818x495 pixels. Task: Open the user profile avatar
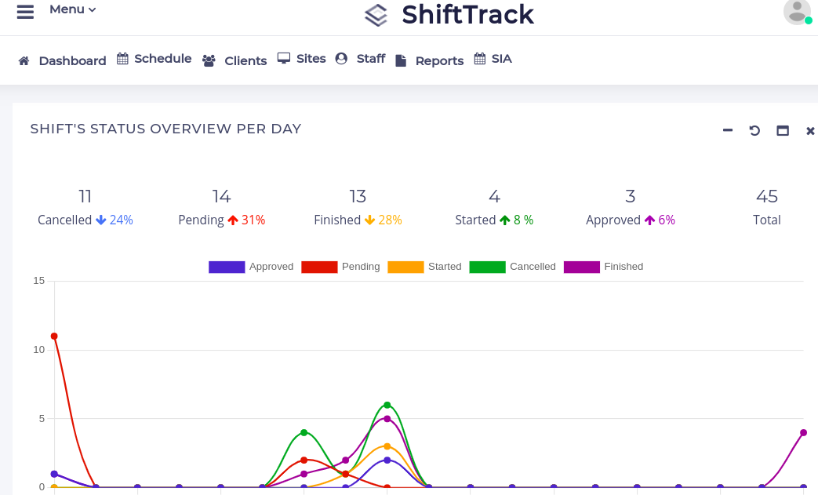pyautogui.click(x=797, y=12)
